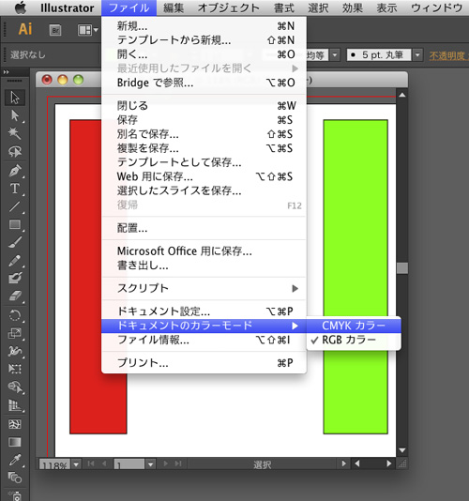
Task: Select the Eraser tool
Action: [15, 296]
